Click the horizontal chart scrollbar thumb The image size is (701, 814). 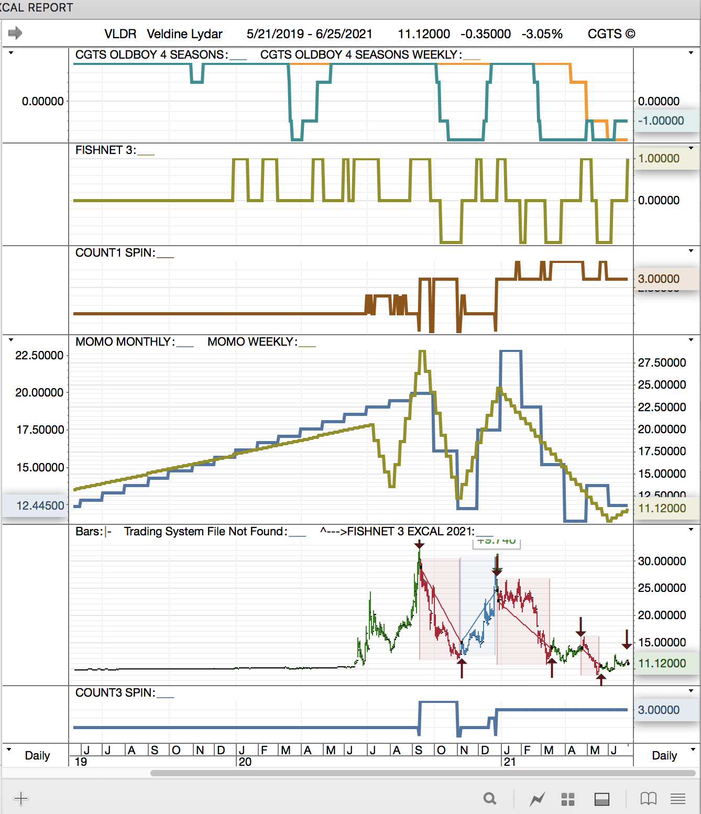click(423, 773)
